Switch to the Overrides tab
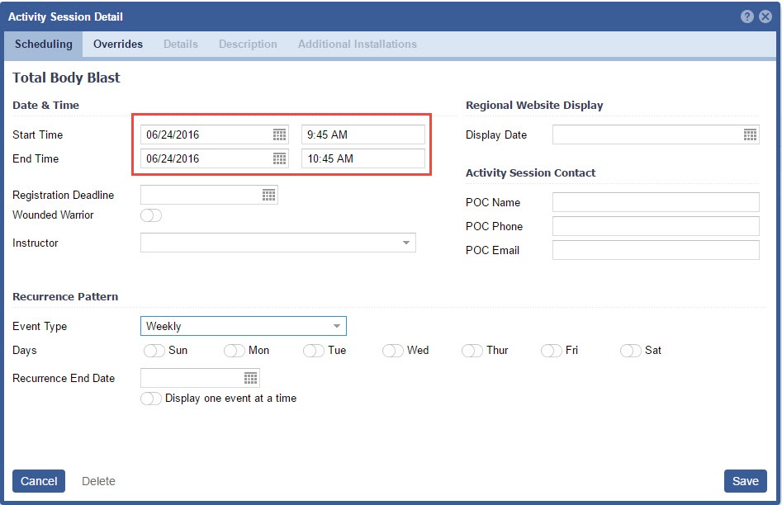Screen dimensions: 782x505 click(118, 45)
